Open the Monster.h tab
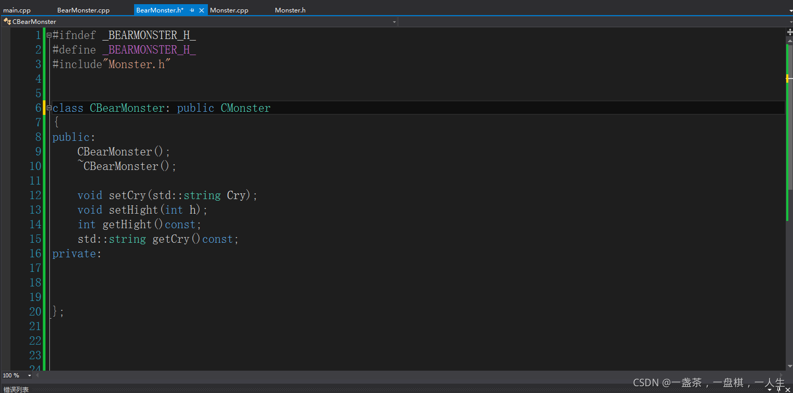793x393 pixels. 290,10
